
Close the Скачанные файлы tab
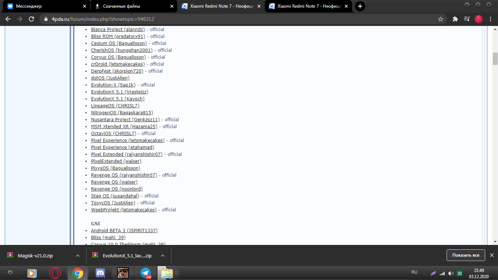point(172,6)
